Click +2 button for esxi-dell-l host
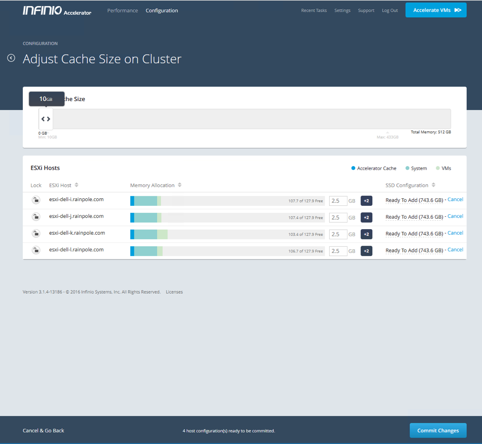The height and width of the screenshot is (444, 482). [366, 251]
